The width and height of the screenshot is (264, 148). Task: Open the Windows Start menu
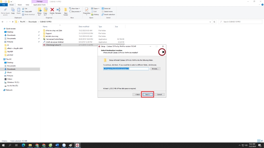[3, 145]
